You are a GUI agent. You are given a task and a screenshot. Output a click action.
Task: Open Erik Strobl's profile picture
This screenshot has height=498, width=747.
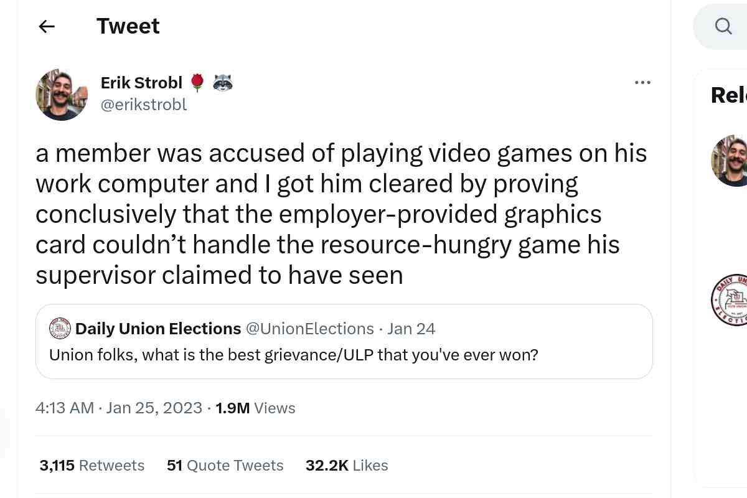[62, 95]
